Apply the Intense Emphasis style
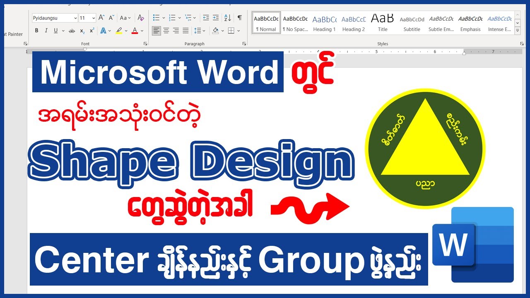 [499, 23]
